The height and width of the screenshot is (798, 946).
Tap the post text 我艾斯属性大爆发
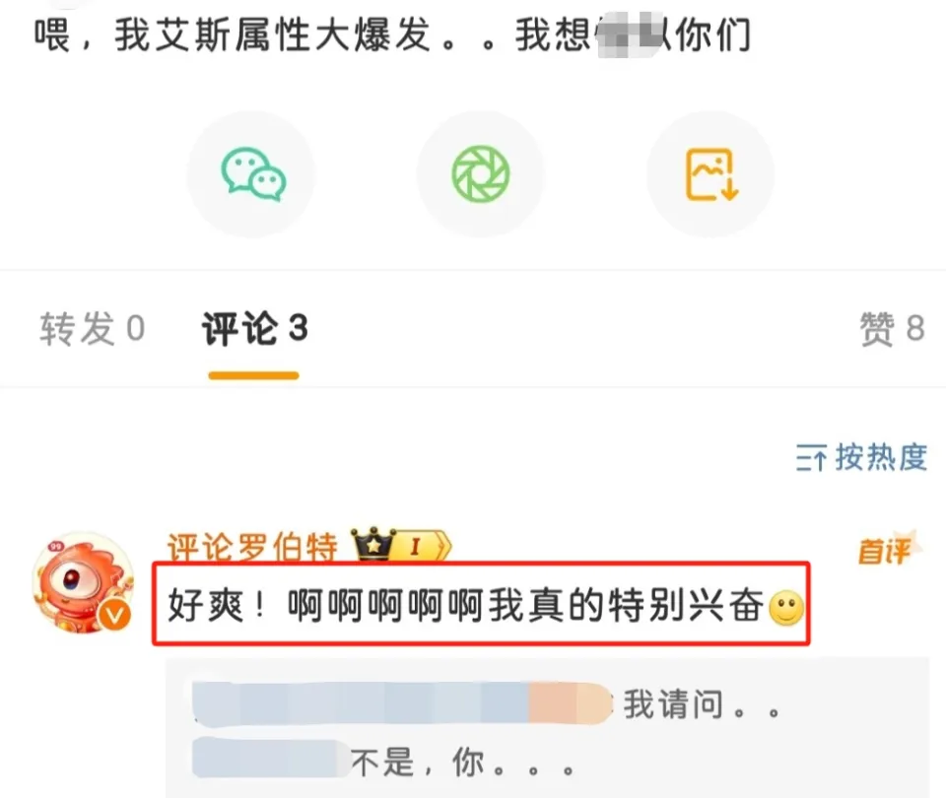[x=273, y=34]
